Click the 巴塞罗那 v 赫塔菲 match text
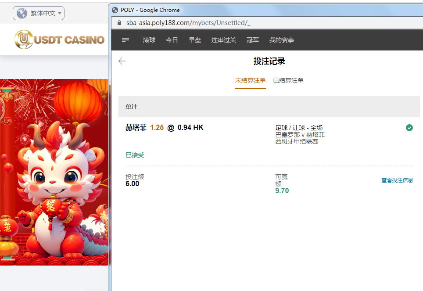This screenshot has height=291, width=423. click(300, 135)
